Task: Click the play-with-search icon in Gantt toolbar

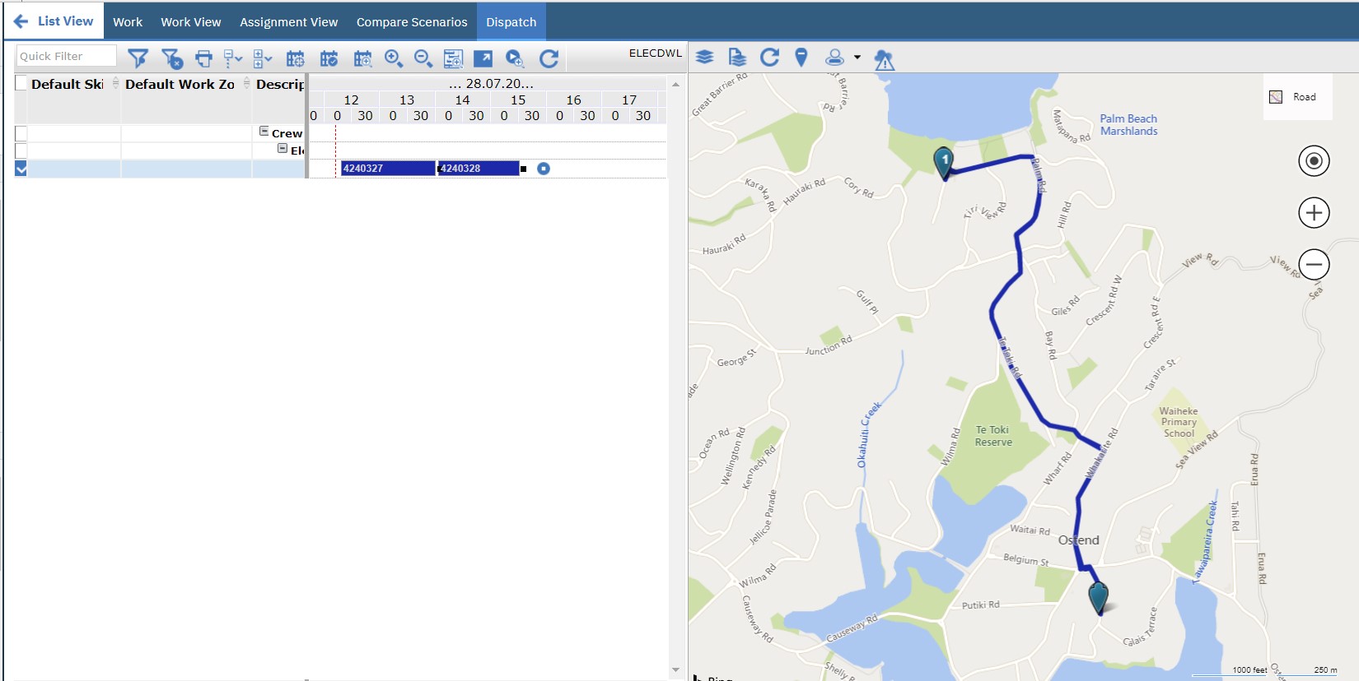Action: coord(514,58)
